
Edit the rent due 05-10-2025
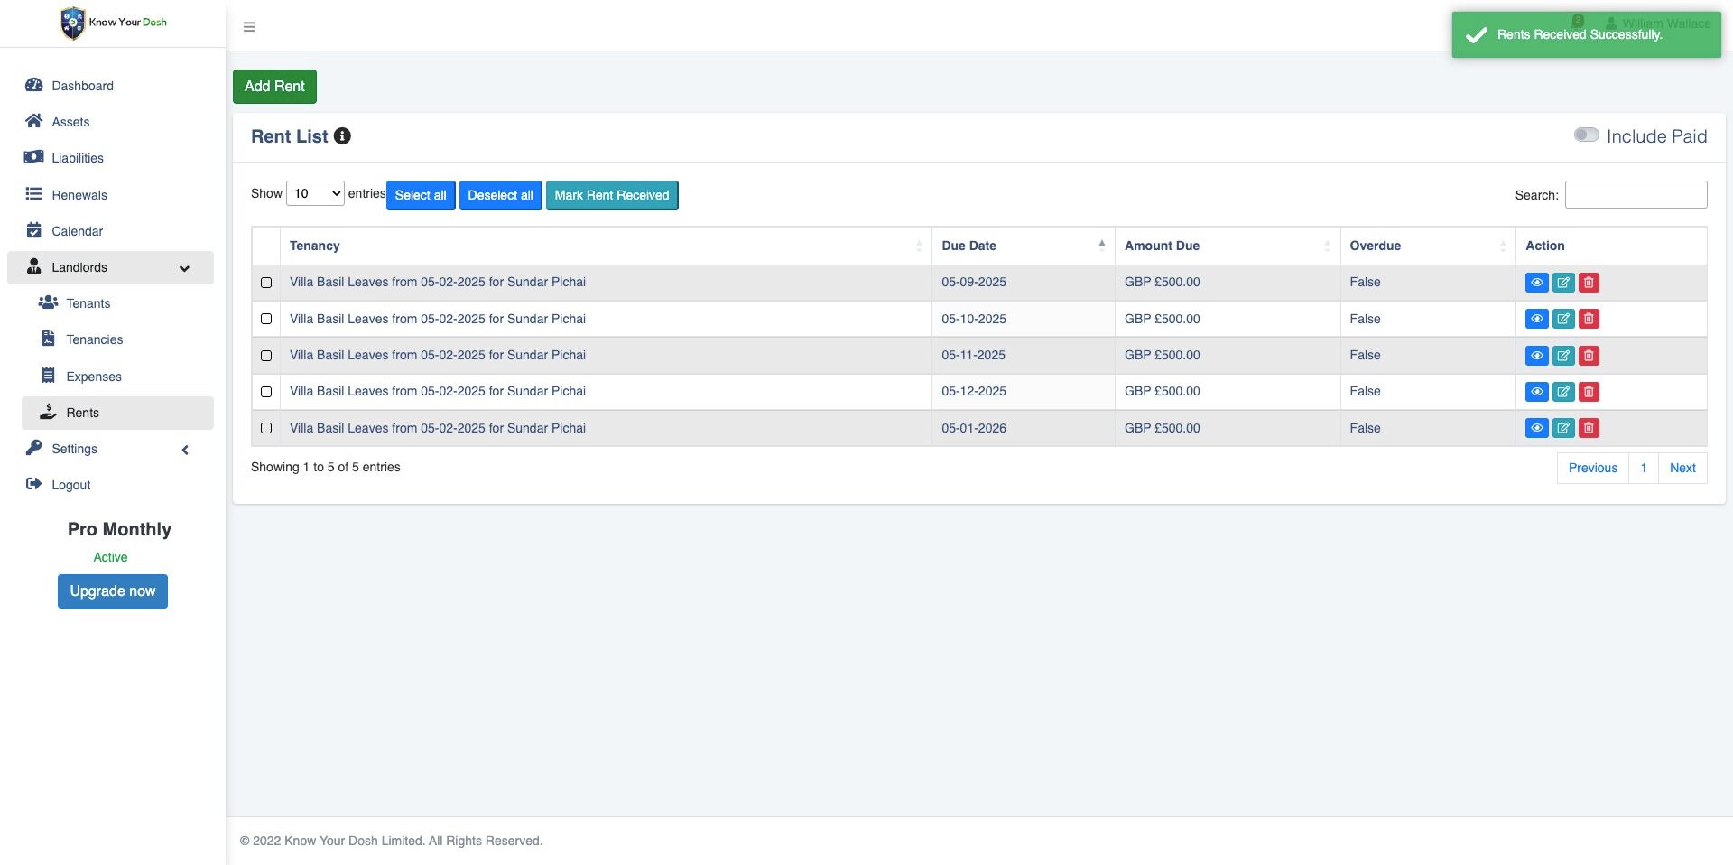[x=1563, y=319]
